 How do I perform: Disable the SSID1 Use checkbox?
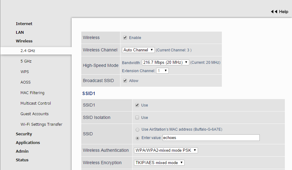click(137, 105)
